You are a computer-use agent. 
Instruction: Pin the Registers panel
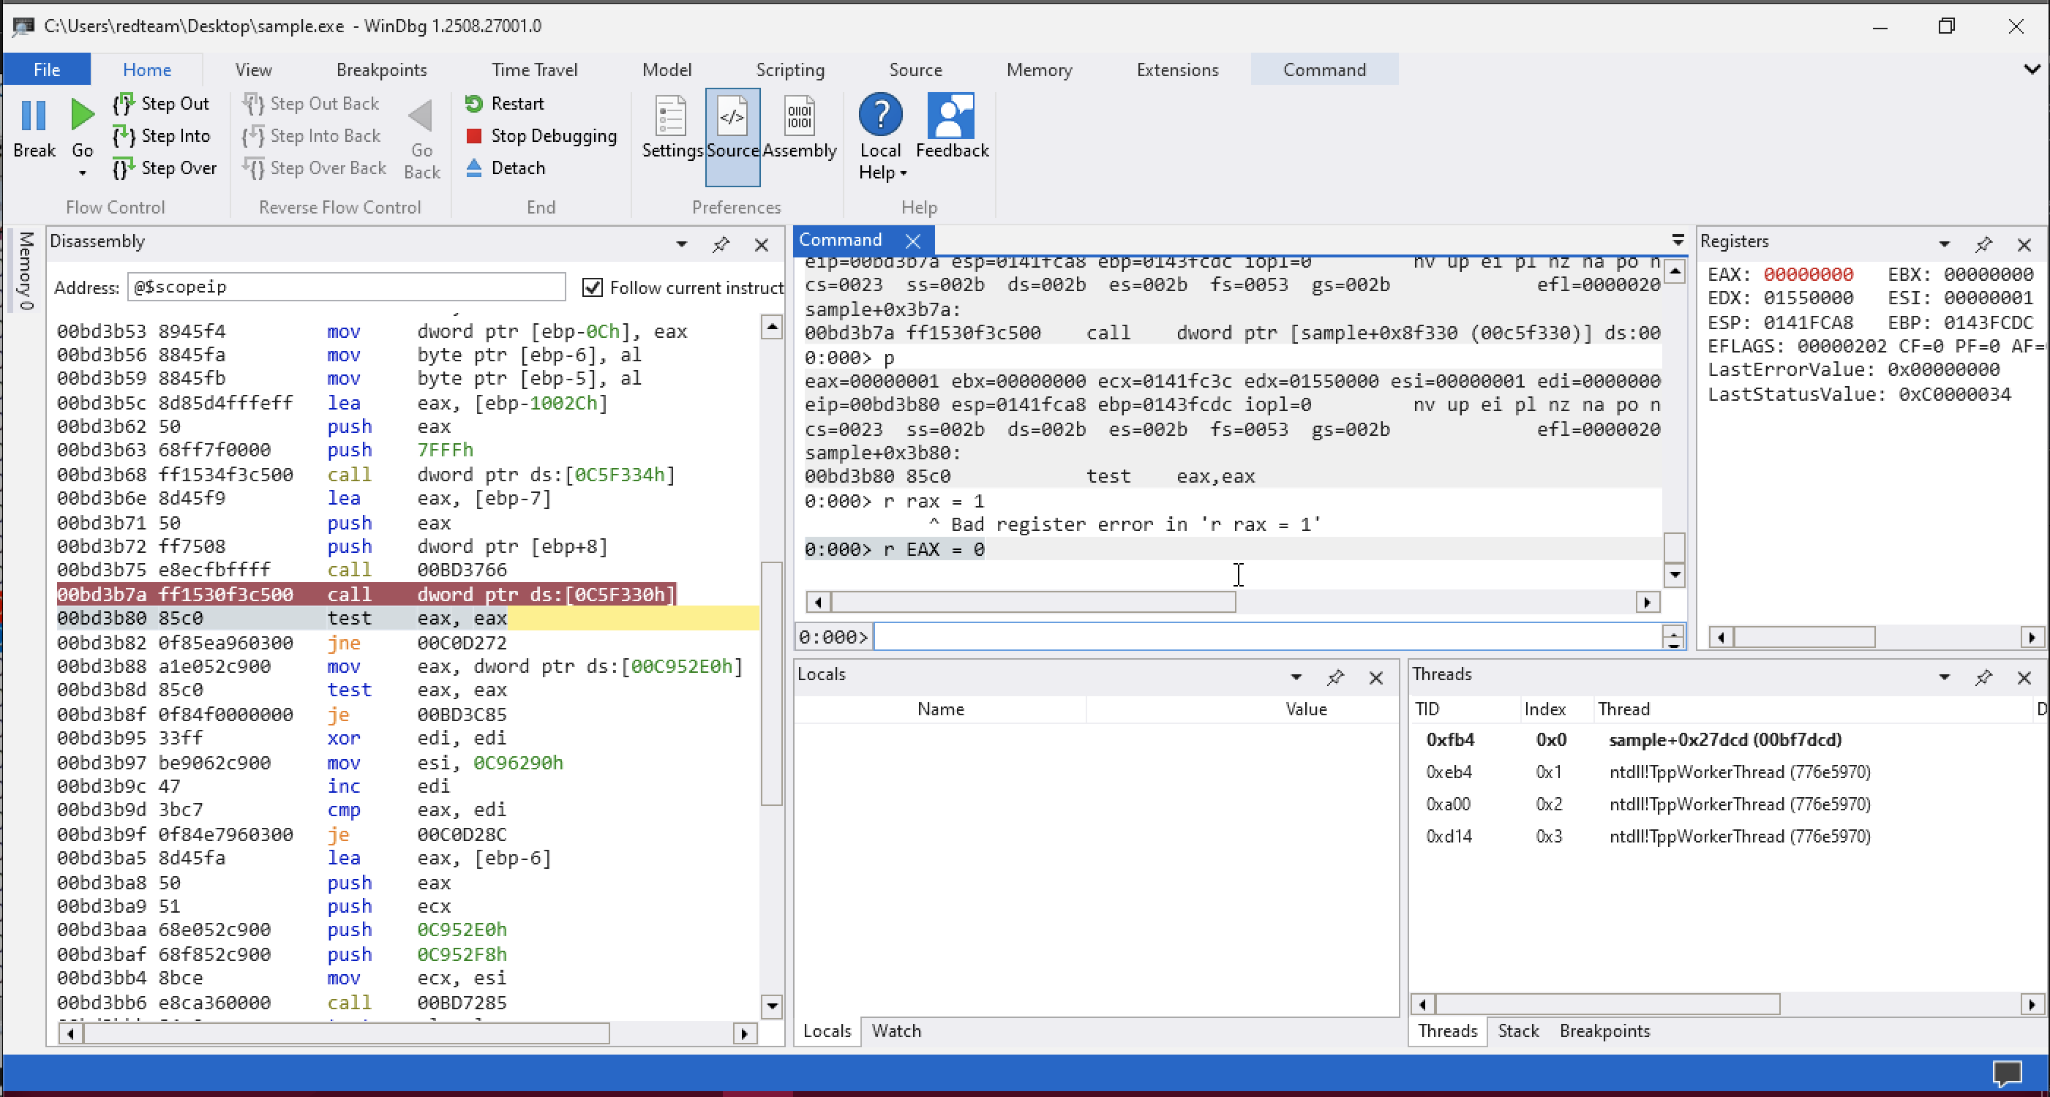click(x=1983, y=244)
